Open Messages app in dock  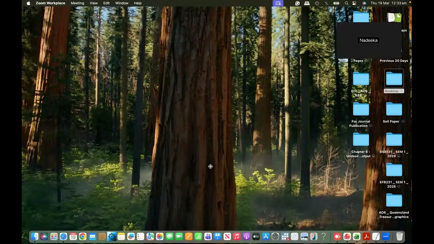pyautogui.click(x=170, y=237)
